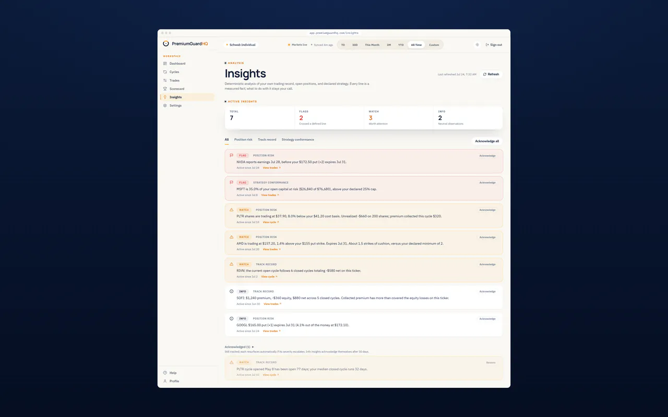
Task: Open Scorecard using its trophy icon
Action: point(165,89)
